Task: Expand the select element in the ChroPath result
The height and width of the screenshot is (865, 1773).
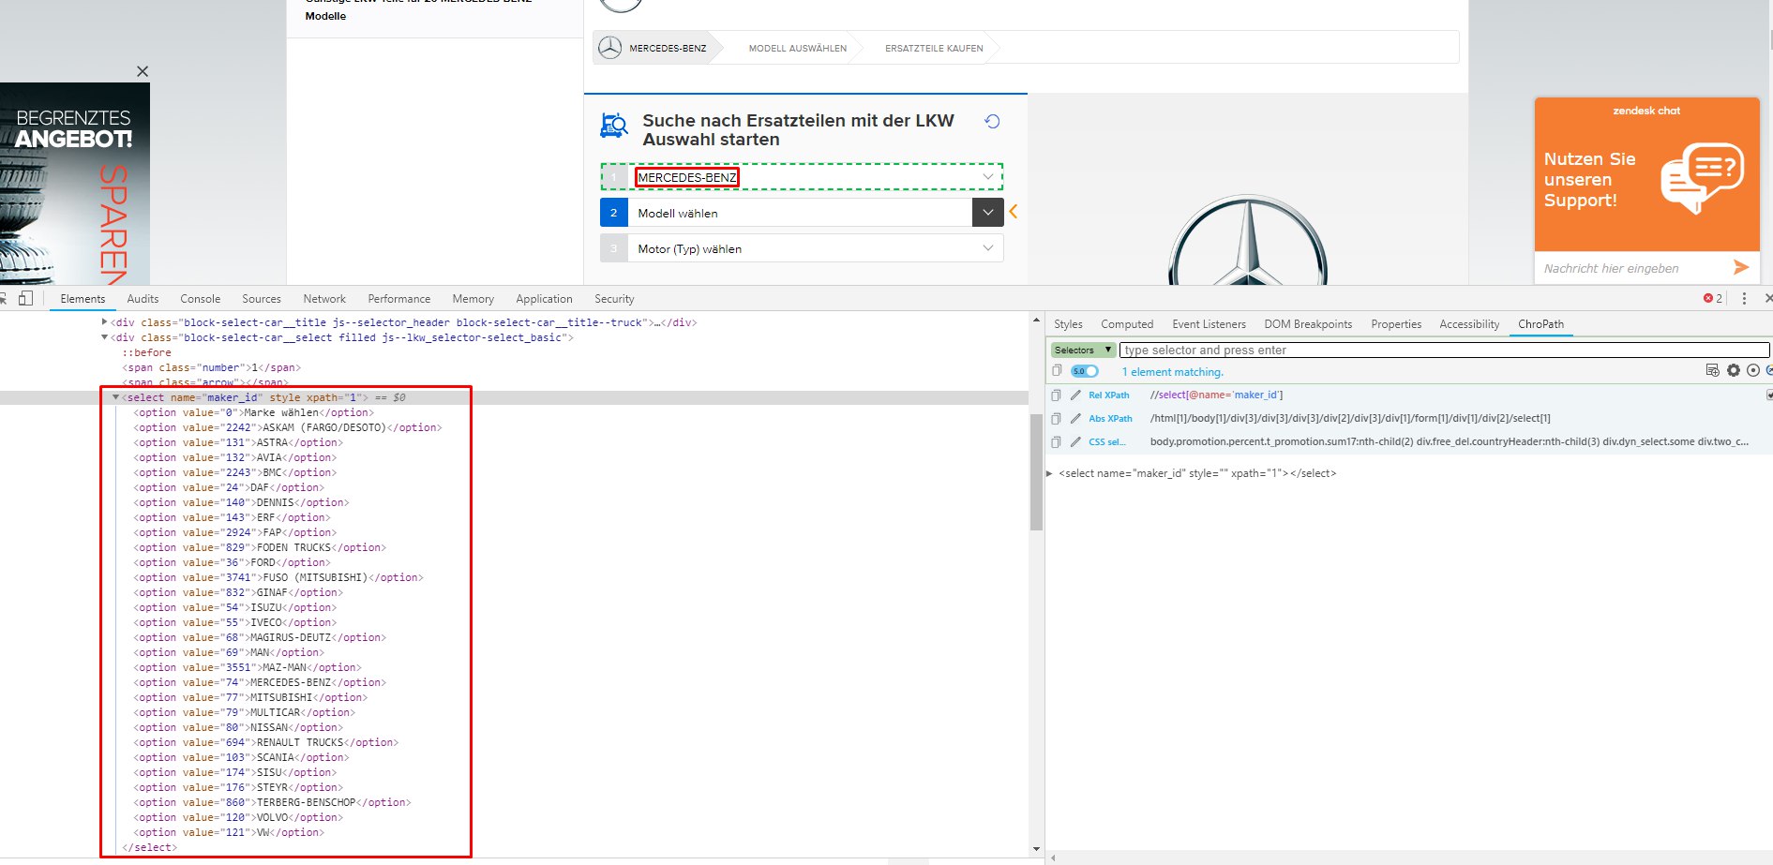Action: (1049, 473)
